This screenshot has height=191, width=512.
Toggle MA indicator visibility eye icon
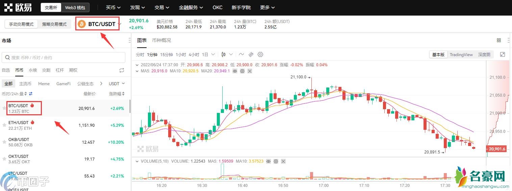pos(235,71)
